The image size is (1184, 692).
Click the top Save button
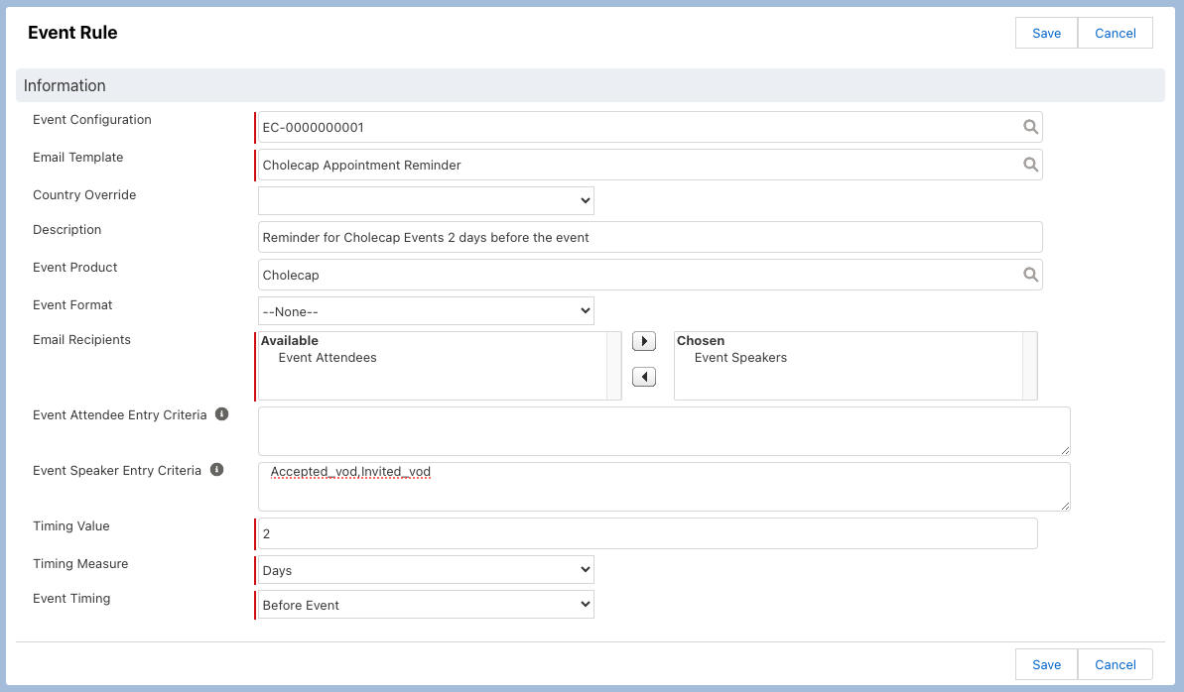(x=1046, y=33)
